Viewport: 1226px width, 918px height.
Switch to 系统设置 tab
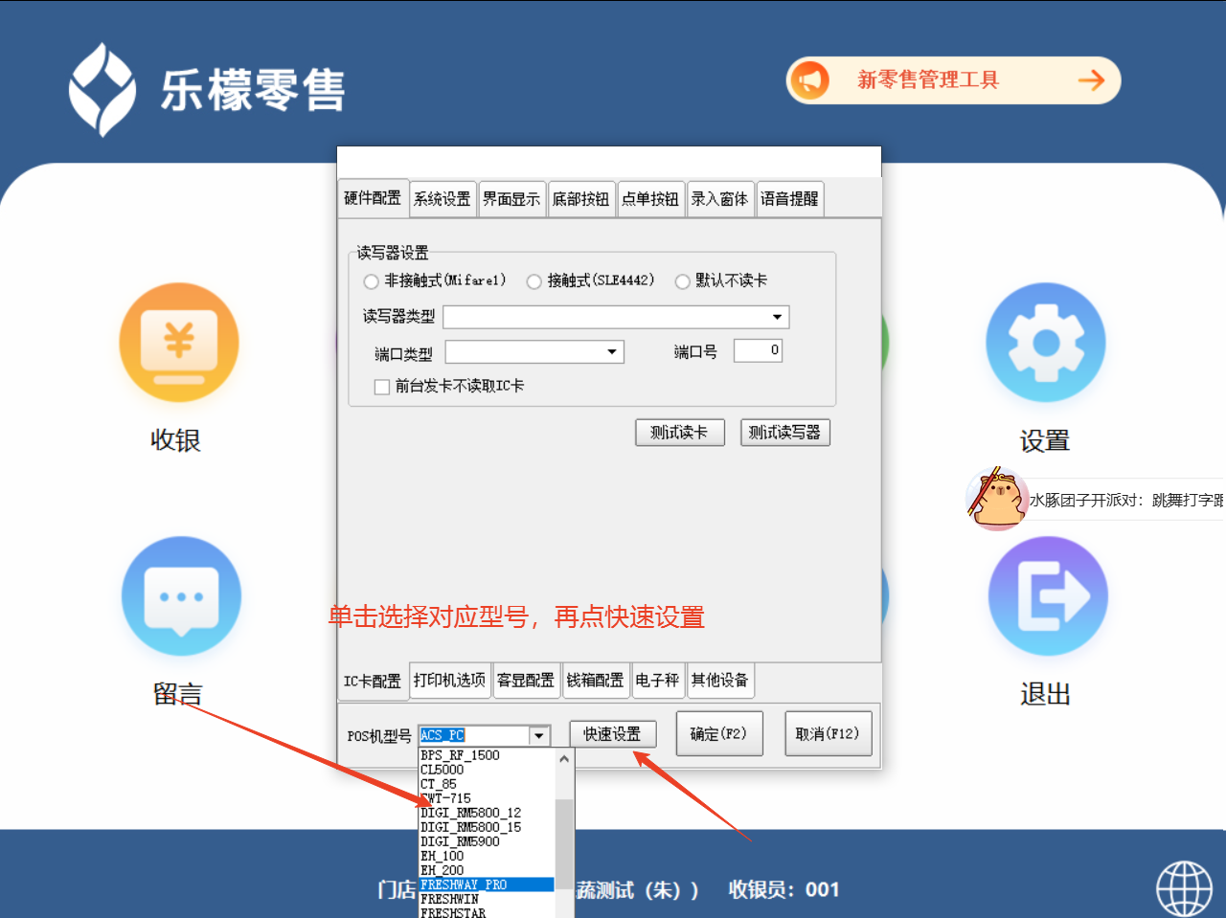click(443, 199)
